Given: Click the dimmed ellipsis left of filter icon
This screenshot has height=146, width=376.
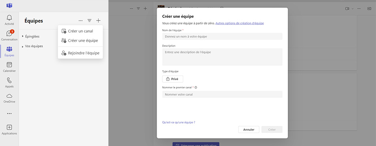Looking at the screenshot, I should (131, 9).
